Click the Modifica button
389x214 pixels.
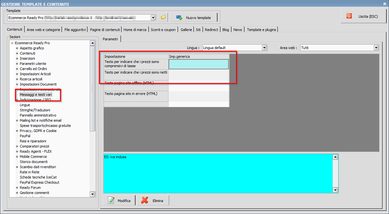(x=120, y=200)
